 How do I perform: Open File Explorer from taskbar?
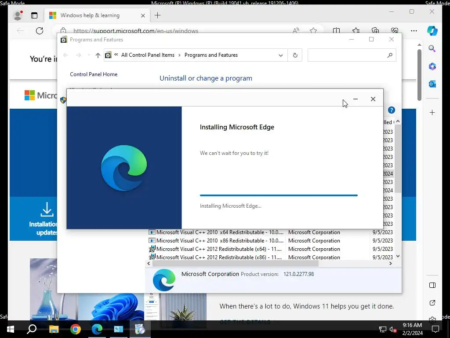coord(54,329)
